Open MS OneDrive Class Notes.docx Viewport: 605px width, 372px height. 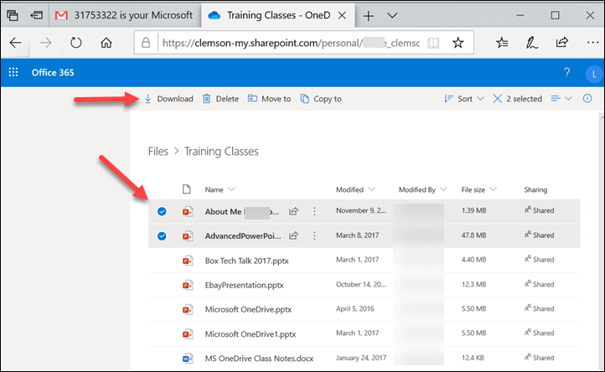coord(259,359)
